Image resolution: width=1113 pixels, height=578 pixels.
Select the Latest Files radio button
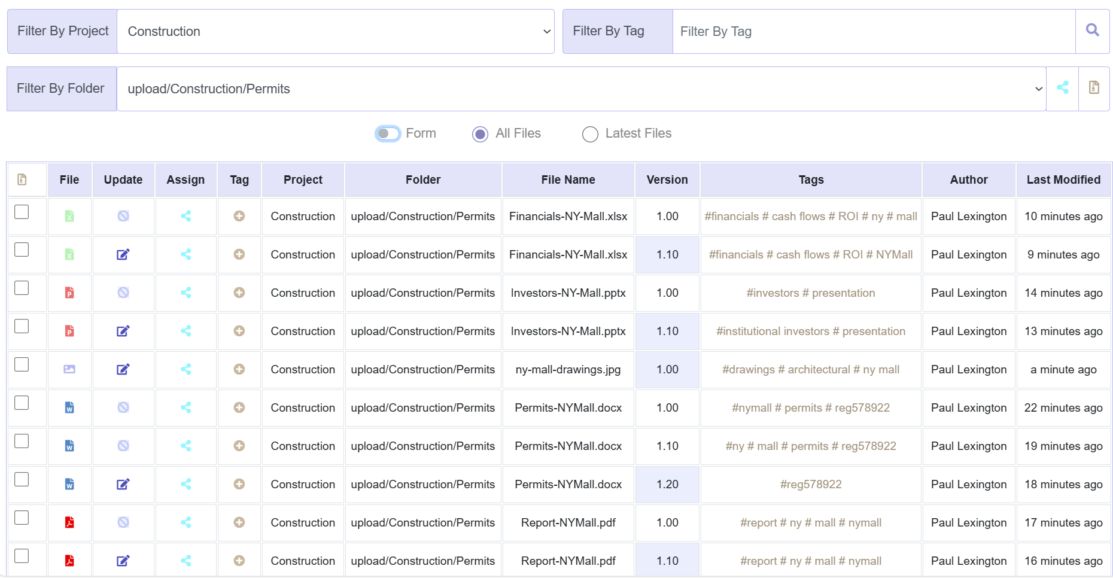(x=590, y=134)
